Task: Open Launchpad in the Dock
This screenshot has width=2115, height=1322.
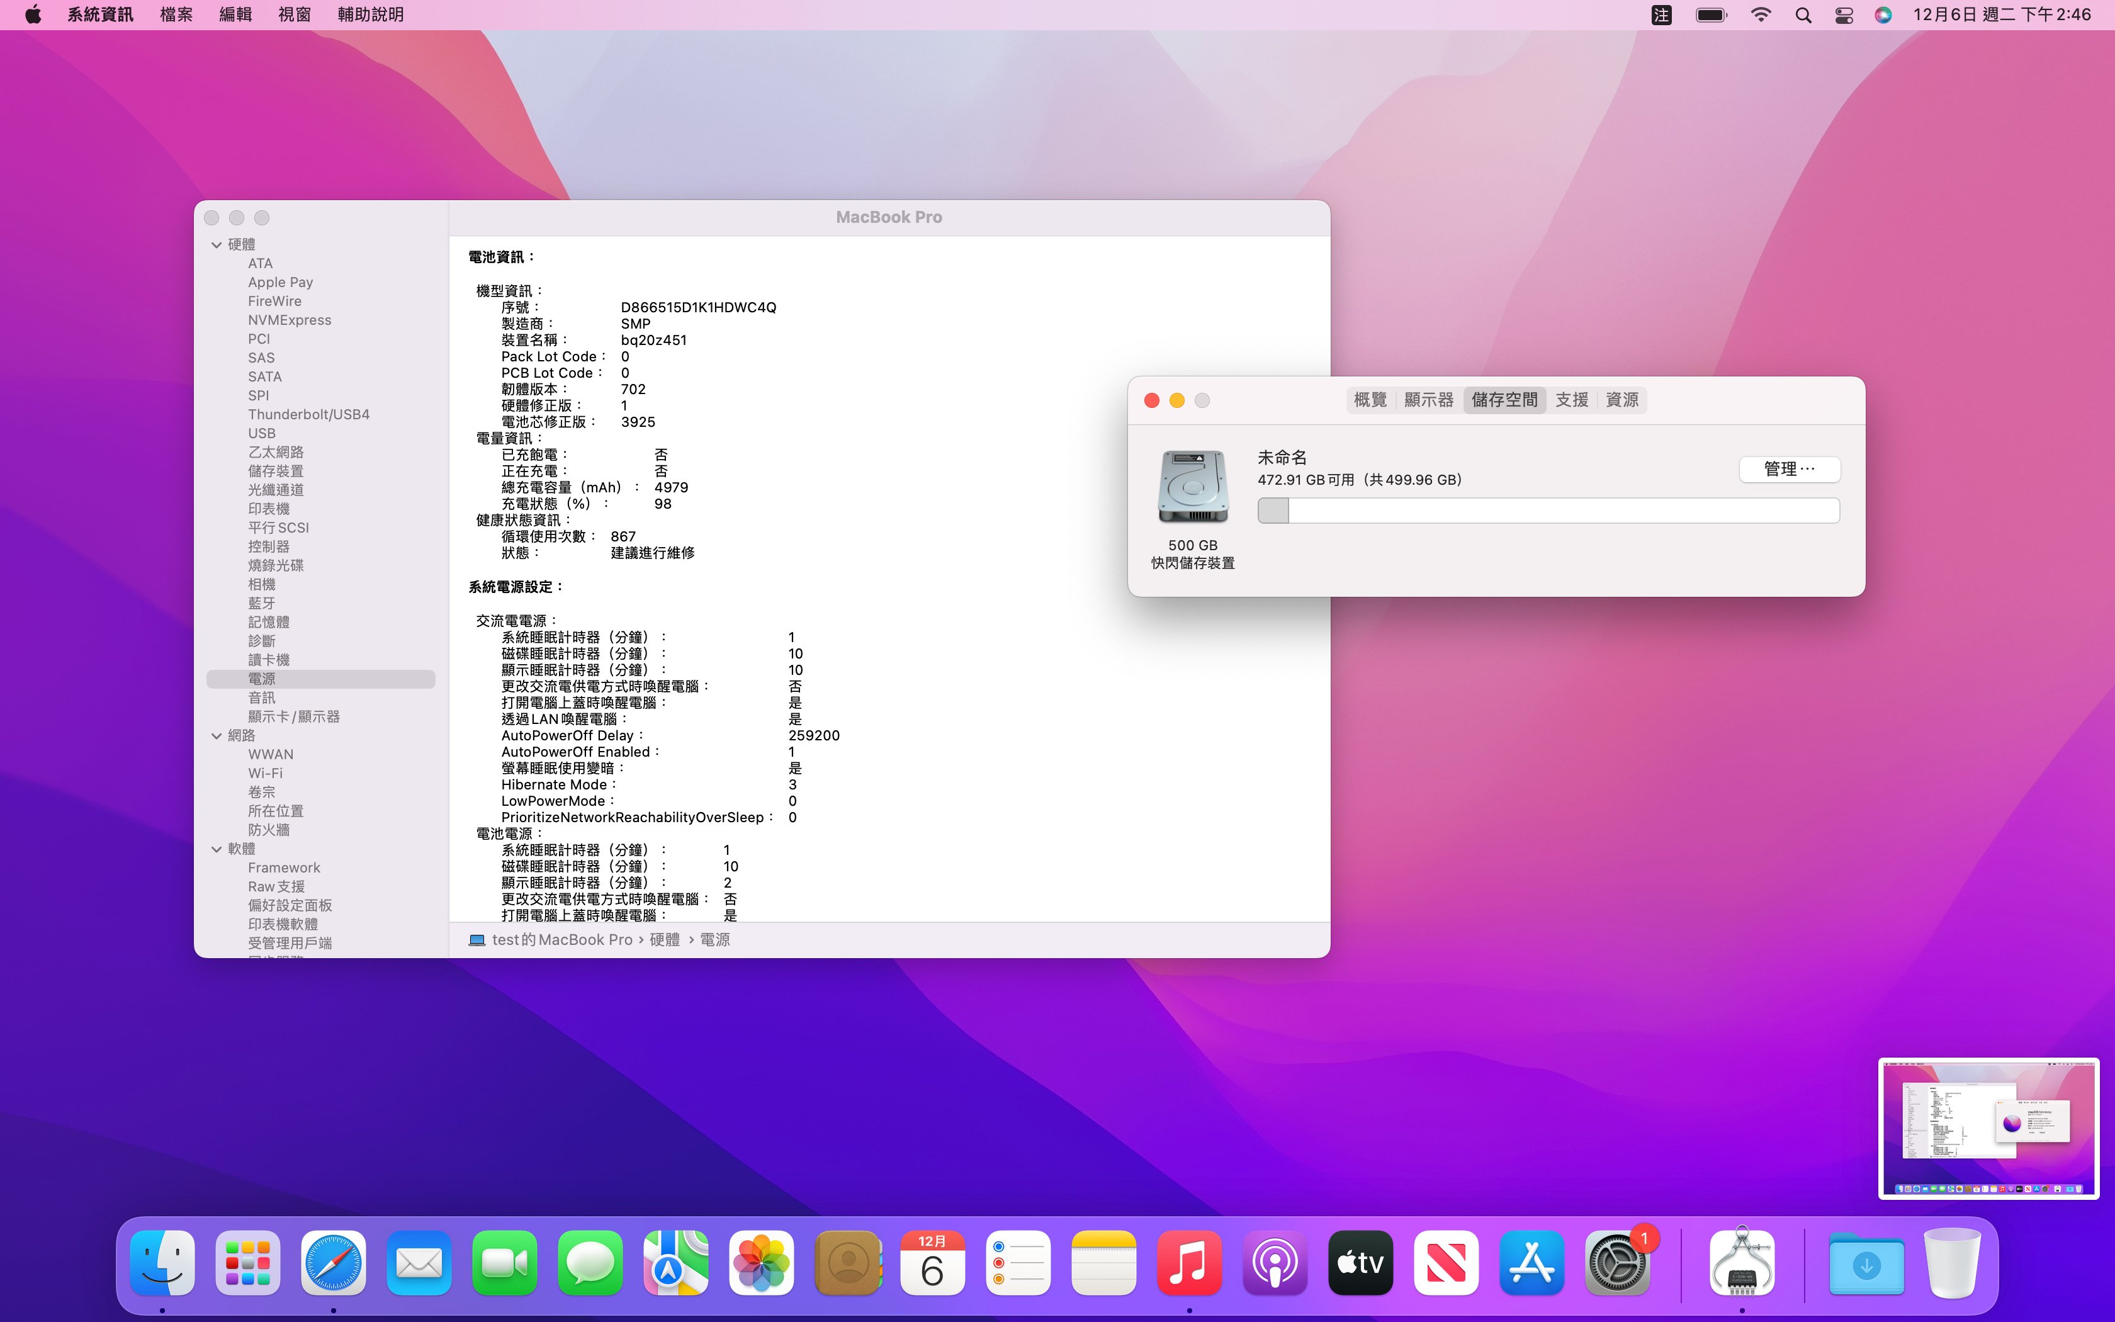Action: tap(248, 1263)
